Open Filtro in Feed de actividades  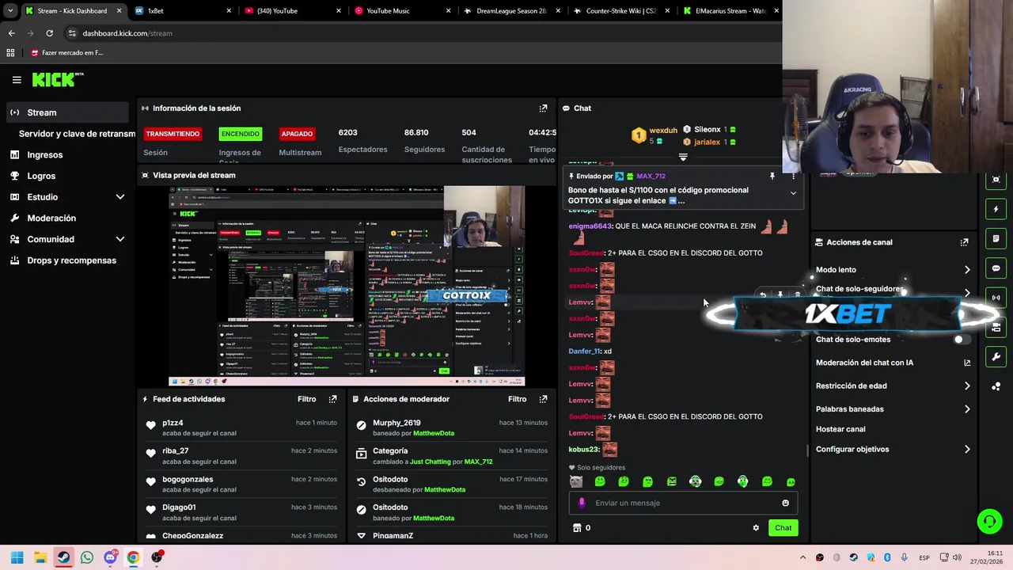click(x=306, y=399)
